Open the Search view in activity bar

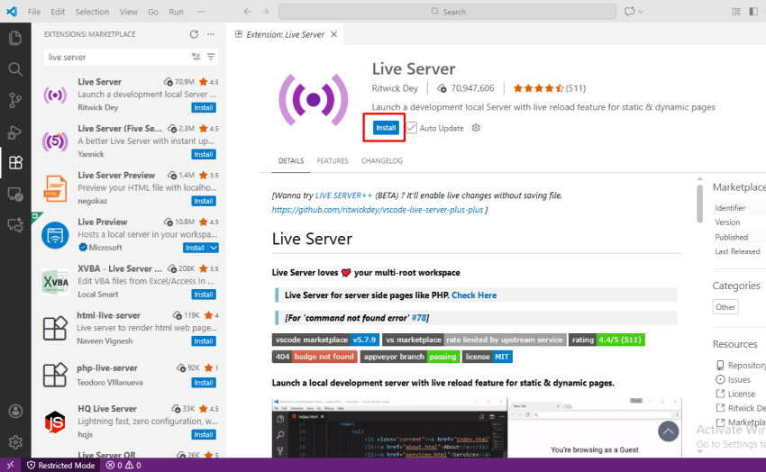15,69
